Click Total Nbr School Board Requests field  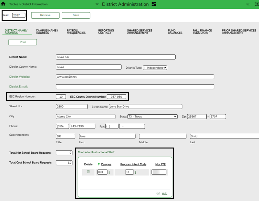tap(64, 153)
